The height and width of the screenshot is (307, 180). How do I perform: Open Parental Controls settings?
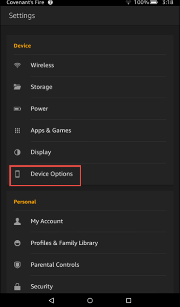(90, 265)
